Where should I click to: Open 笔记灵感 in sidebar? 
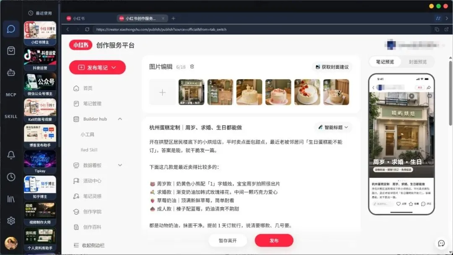tap(92, 196)
